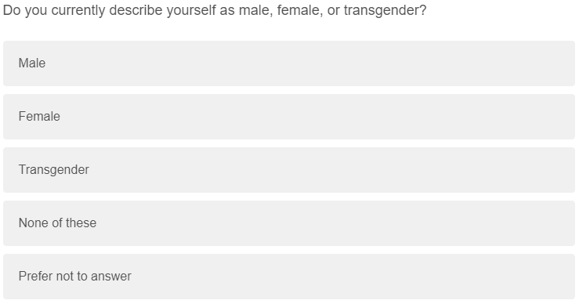The height and width of the screenshot is (304, 579).
Task: Mark Female in the gender survey
Action: click(x=289, y=117)
